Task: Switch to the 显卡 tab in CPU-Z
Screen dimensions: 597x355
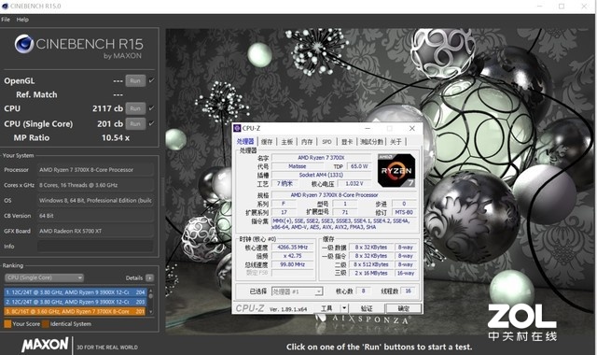Action: click(347, 142)
